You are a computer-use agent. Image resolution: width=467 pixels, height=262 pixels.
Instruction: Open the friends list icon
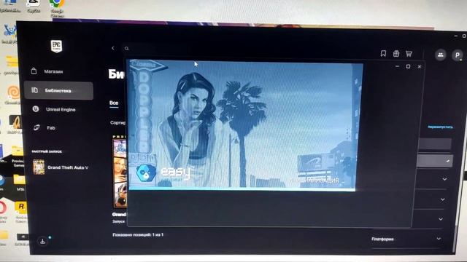pos(440,55)
